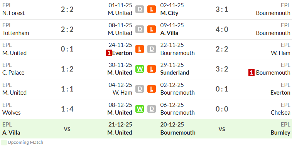Click the orange L badge beside Everton 24-11-25
Image resolution: width=292 pixels, height=150 pixels.
point(140,49)
